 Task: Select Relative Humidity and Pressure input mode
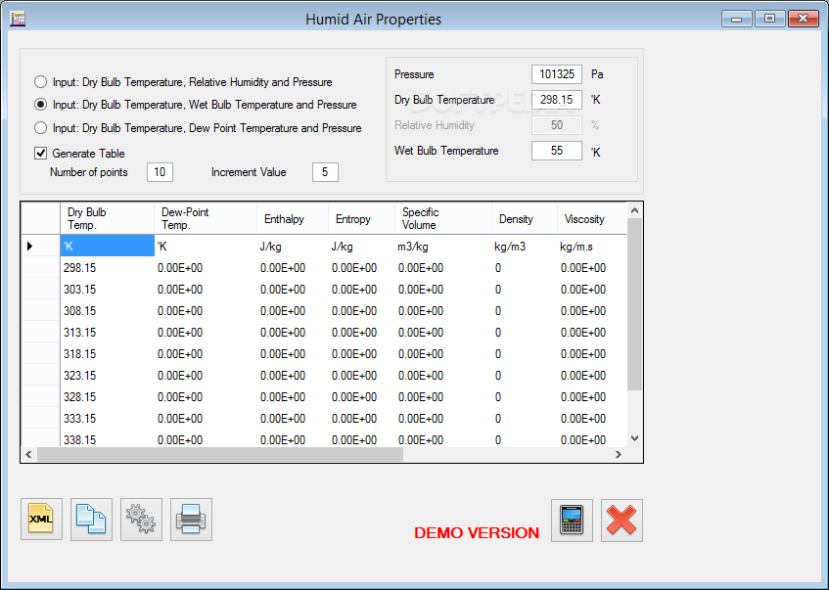(x=183, y=82)
